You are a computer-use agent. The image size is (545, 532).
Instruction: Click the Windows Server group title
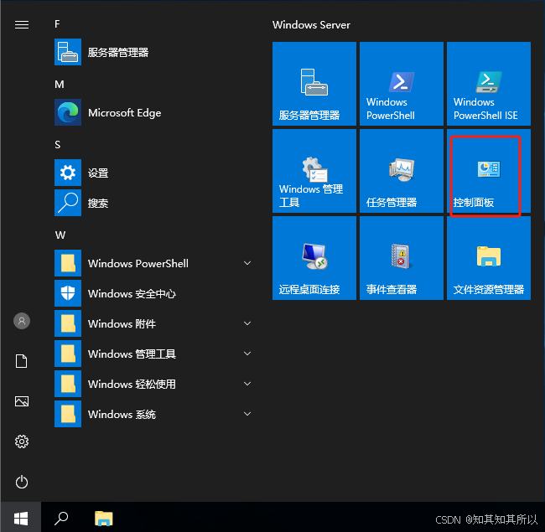(311, 25)
